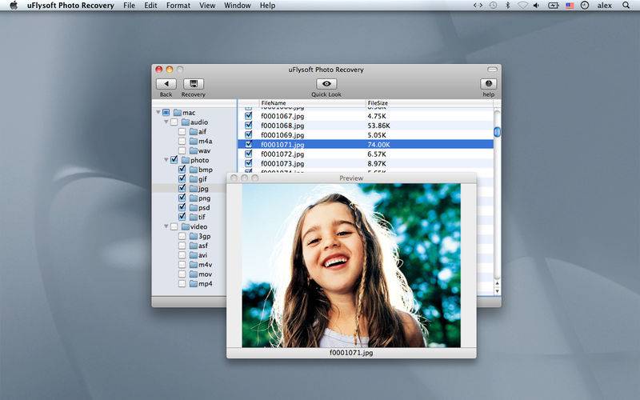Click the Wi-Fi menu bar icon
Image resolution: width=640 pixels, height=400 pixels.
(x=522, y=6)
